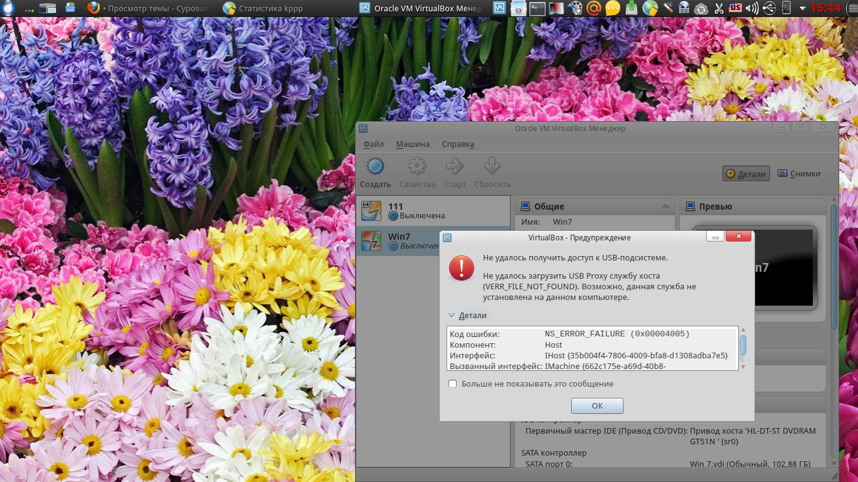Switch to Снимки snapshots view
Screen dimensions: 858x482
[x=799, y=174]
